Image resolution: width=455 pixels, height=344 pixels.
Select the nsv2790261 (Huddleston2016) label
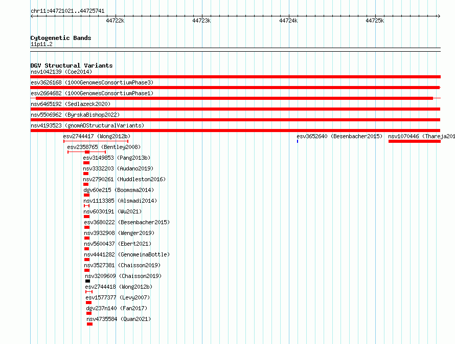tap(124, 179)
